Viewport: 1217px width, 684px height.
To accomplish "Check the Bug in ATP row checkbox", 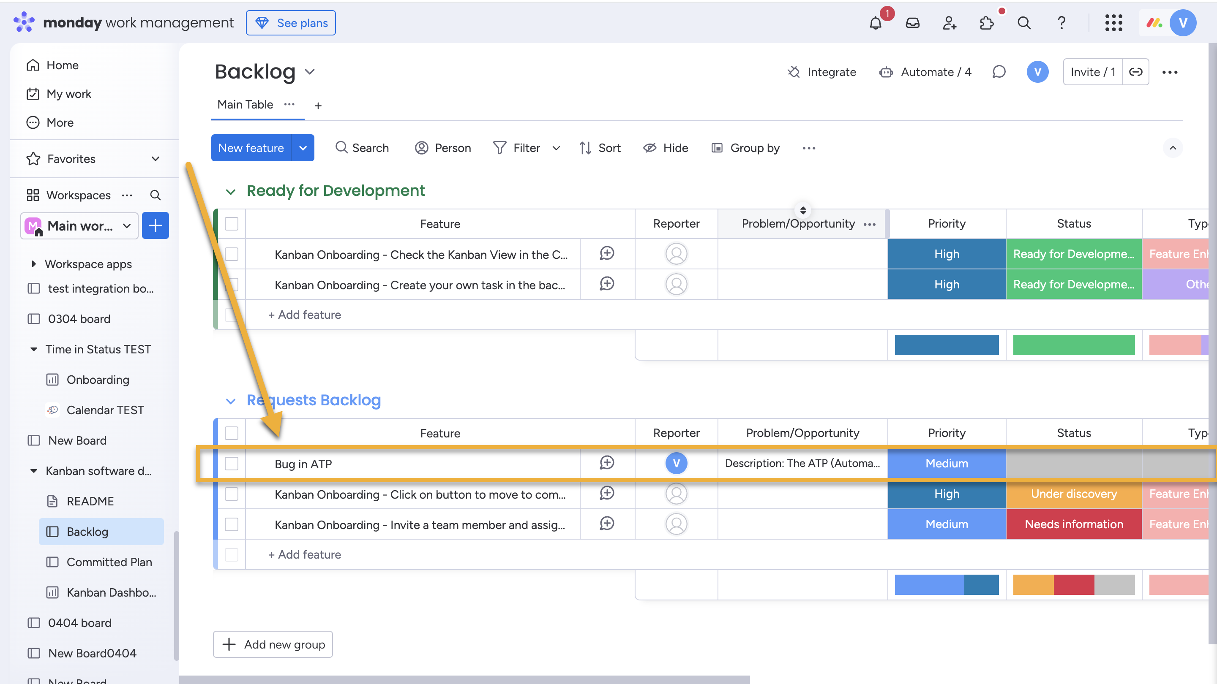I will click(x=232, y=464).
